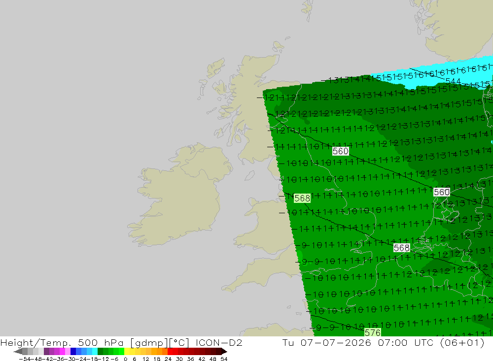This screenshot has width=493, height=361.
Task: Click the Height/Temp. 500 hPa title
Action: click(62, 342)
